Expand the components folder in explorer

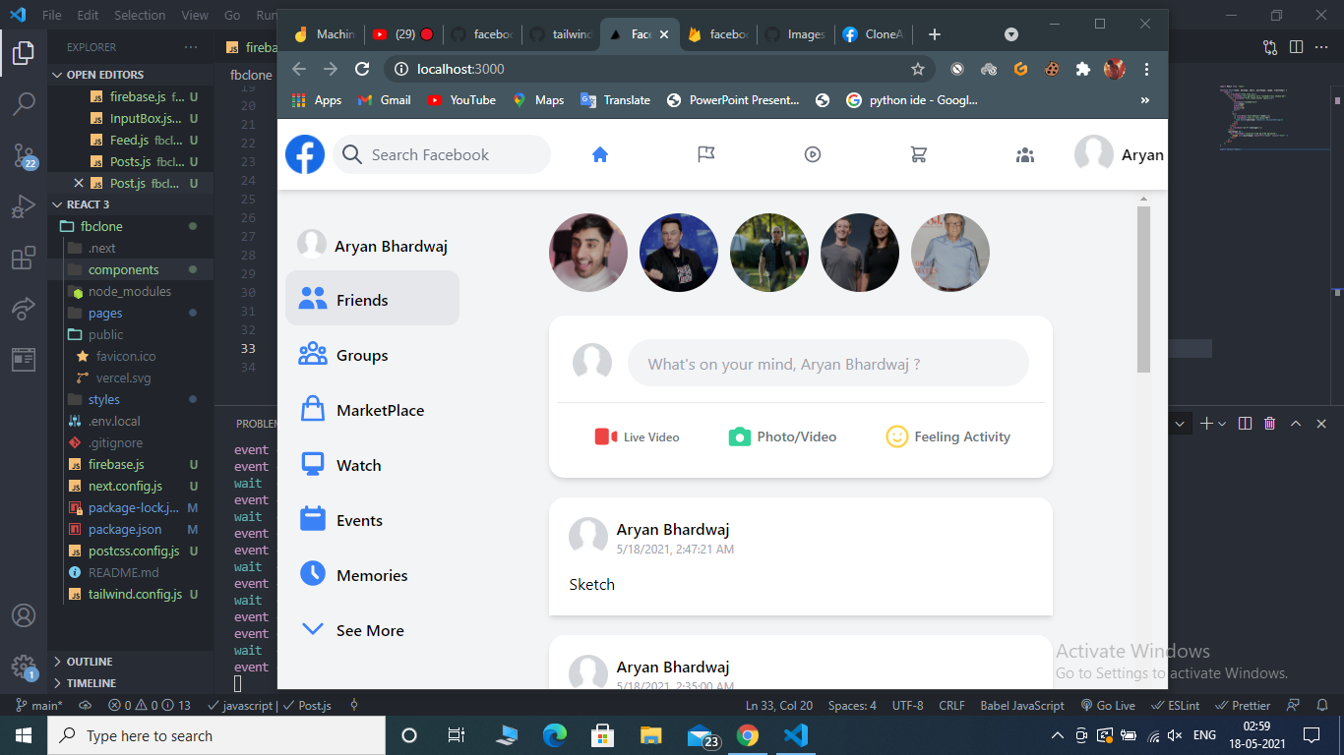[x=131, y=269]
